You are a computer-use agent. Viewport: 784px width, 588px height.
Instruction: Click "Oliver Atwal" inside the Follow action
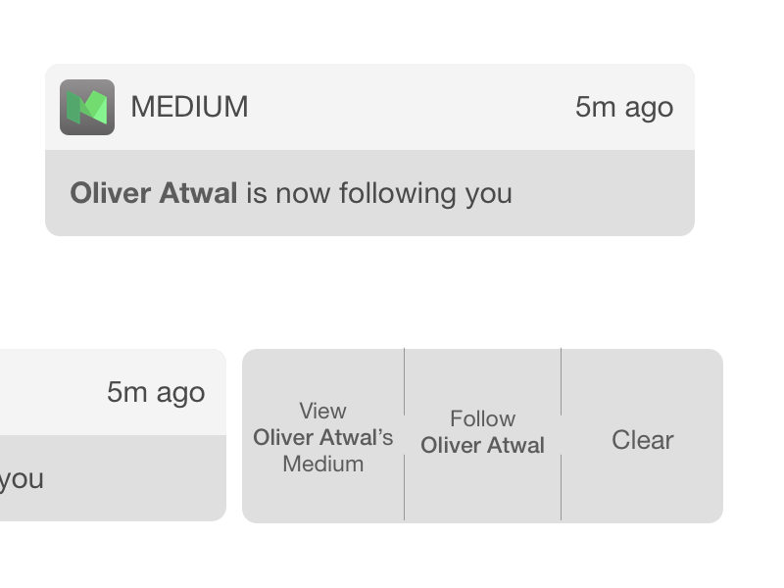pos(482,445)
